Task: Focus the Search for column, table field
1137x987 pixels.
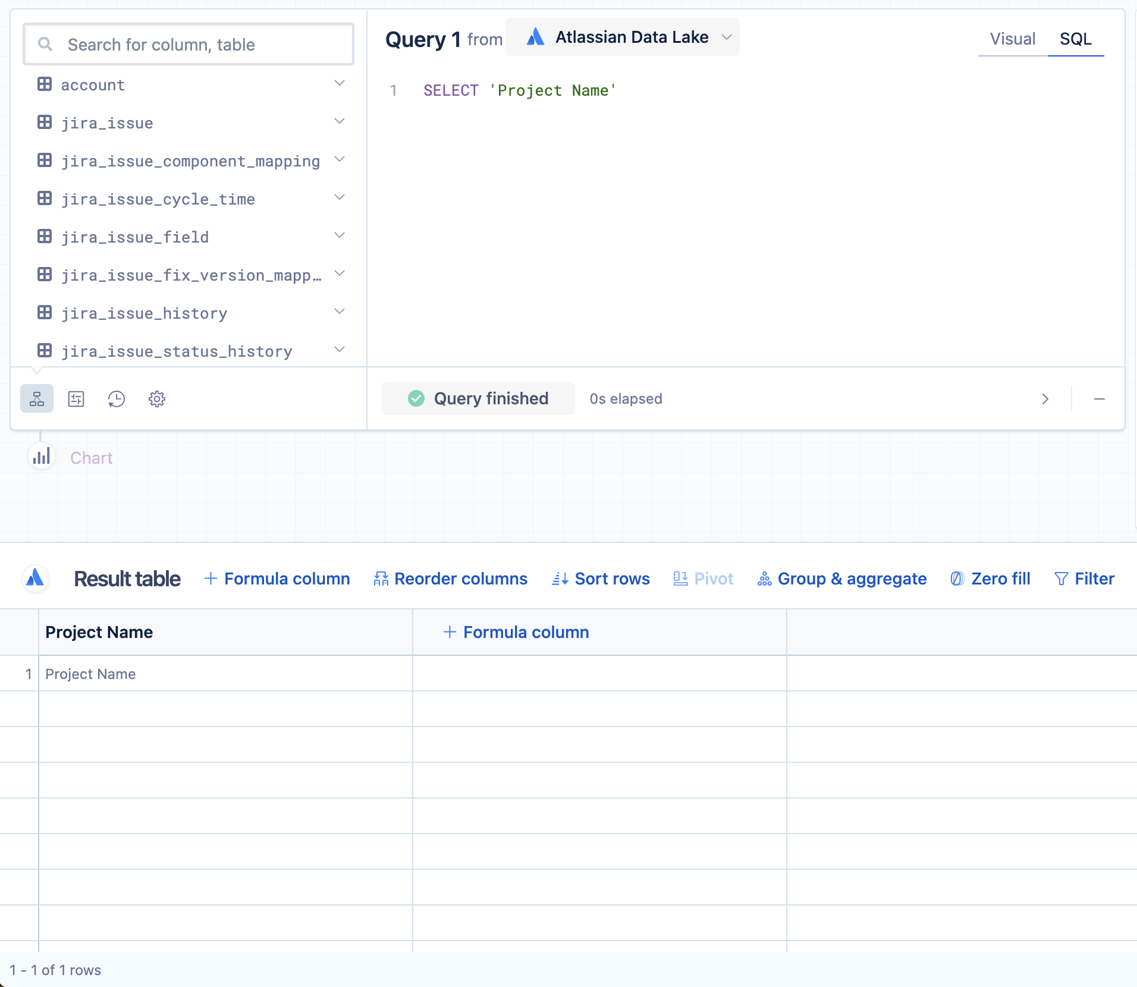Action: (189, 44)
